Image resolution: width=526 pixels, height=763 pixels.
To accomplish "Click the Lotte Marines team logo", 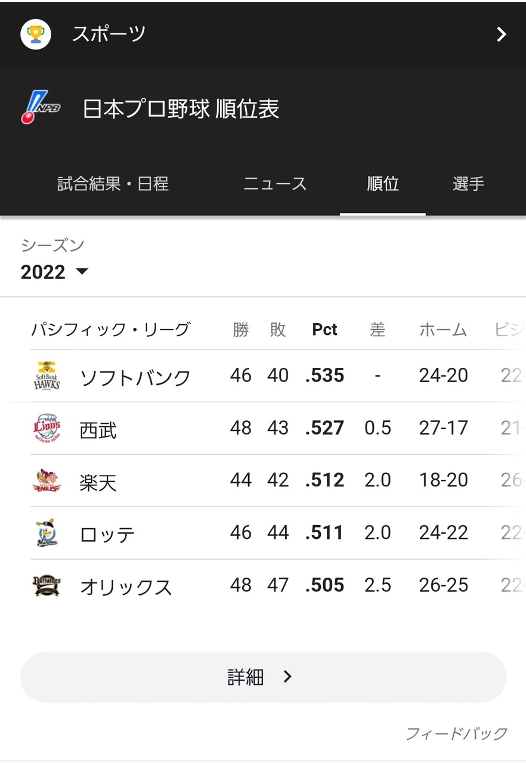I will [47, 533].
